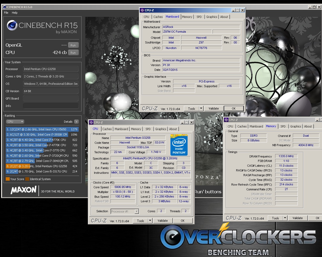Screen dimensions: 322x257
Task: Open SPD tab in Memory CPU-Z window
Action: point(283,126)
